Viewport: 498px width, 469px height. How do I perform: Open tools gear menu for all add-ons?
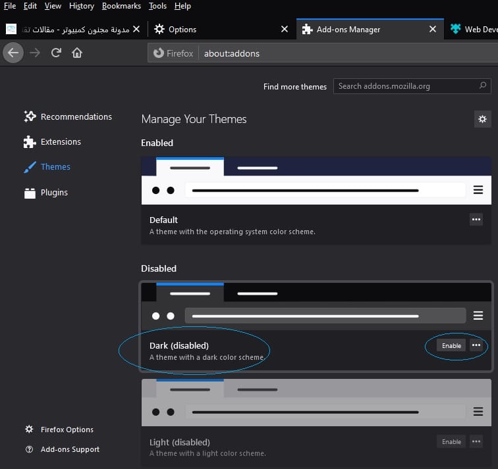pyautogui.click(x=482, y=119)
